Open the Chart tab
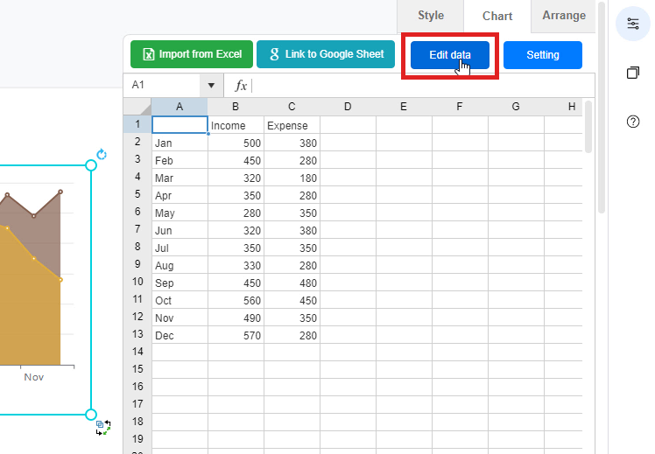Image resolution: width=655 pixels, height=454 pixels. pos(497,17)
